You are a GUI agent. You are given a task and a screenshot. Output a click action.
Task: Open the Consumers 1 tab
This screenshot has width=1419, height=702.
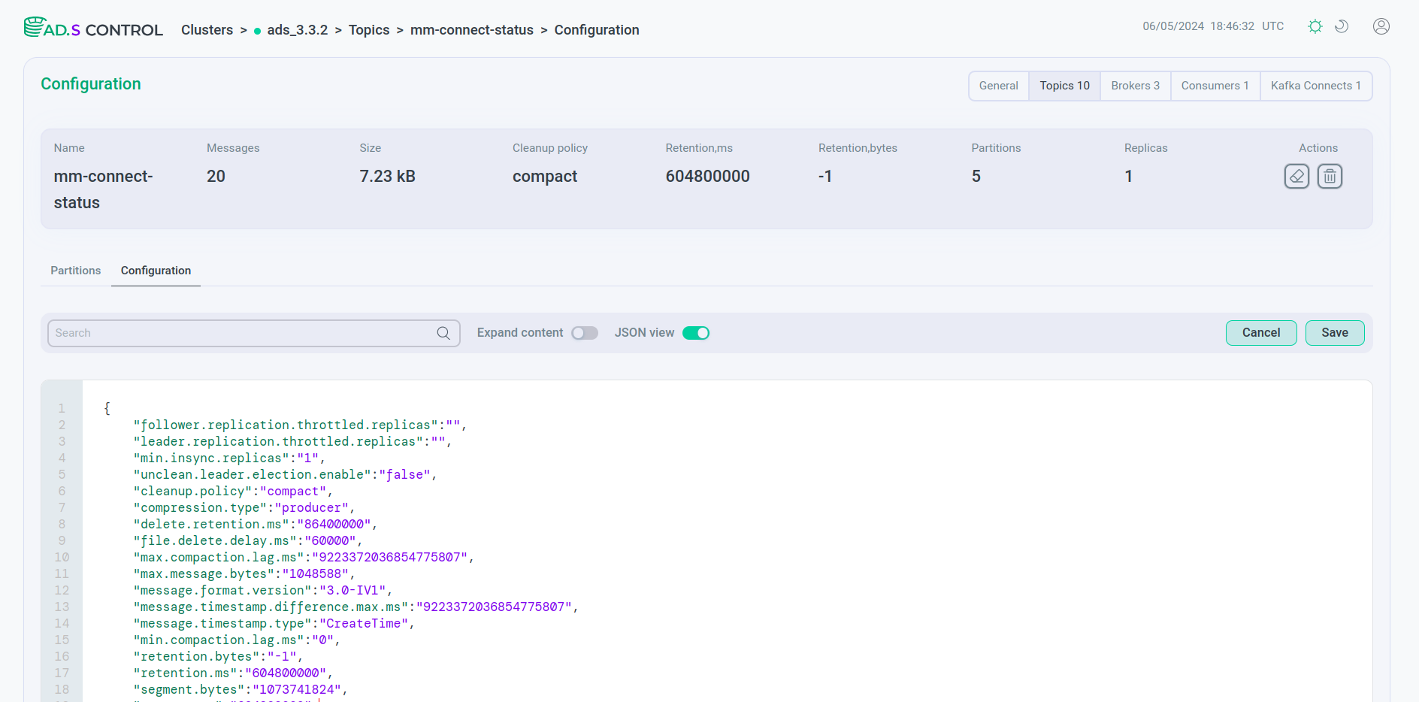coord(1215,86)
